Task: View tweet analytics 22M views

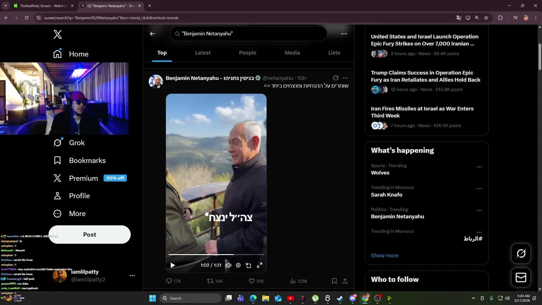Action: (299, 281)
